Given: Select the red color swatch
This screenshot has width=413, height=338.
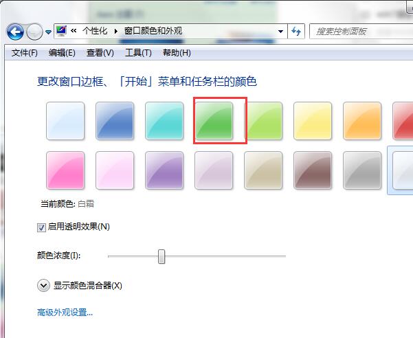Looking at the screenshot, I should [403, 121].
